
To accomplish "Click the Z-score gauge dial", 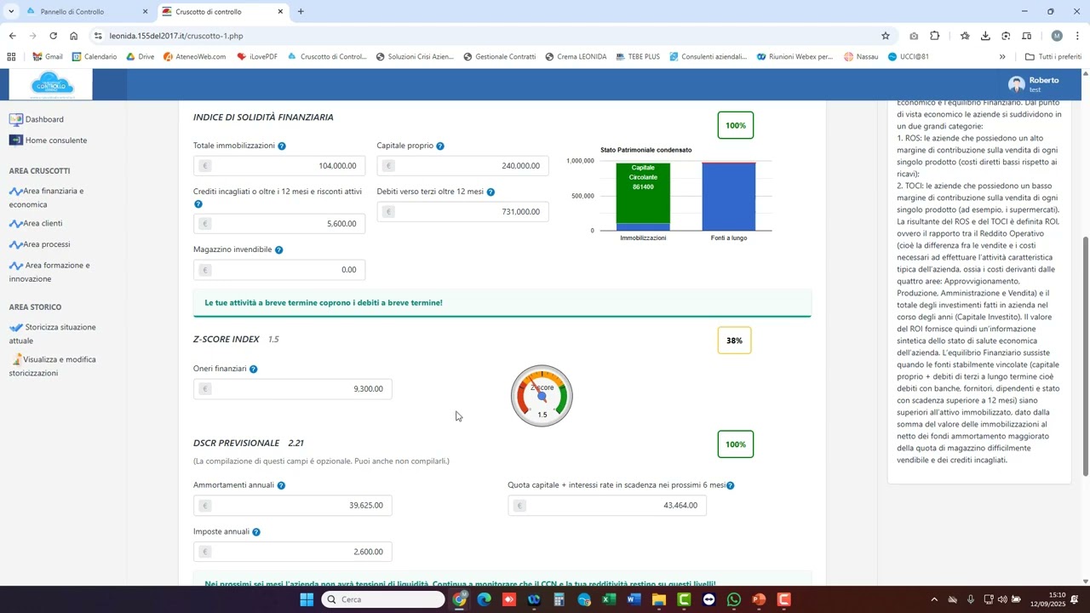I will click(542, 396).
